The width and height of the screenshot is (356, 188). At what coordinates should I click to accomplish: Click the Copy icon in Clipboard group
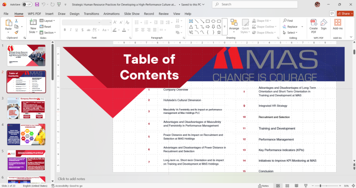click(x=16, y=26)
